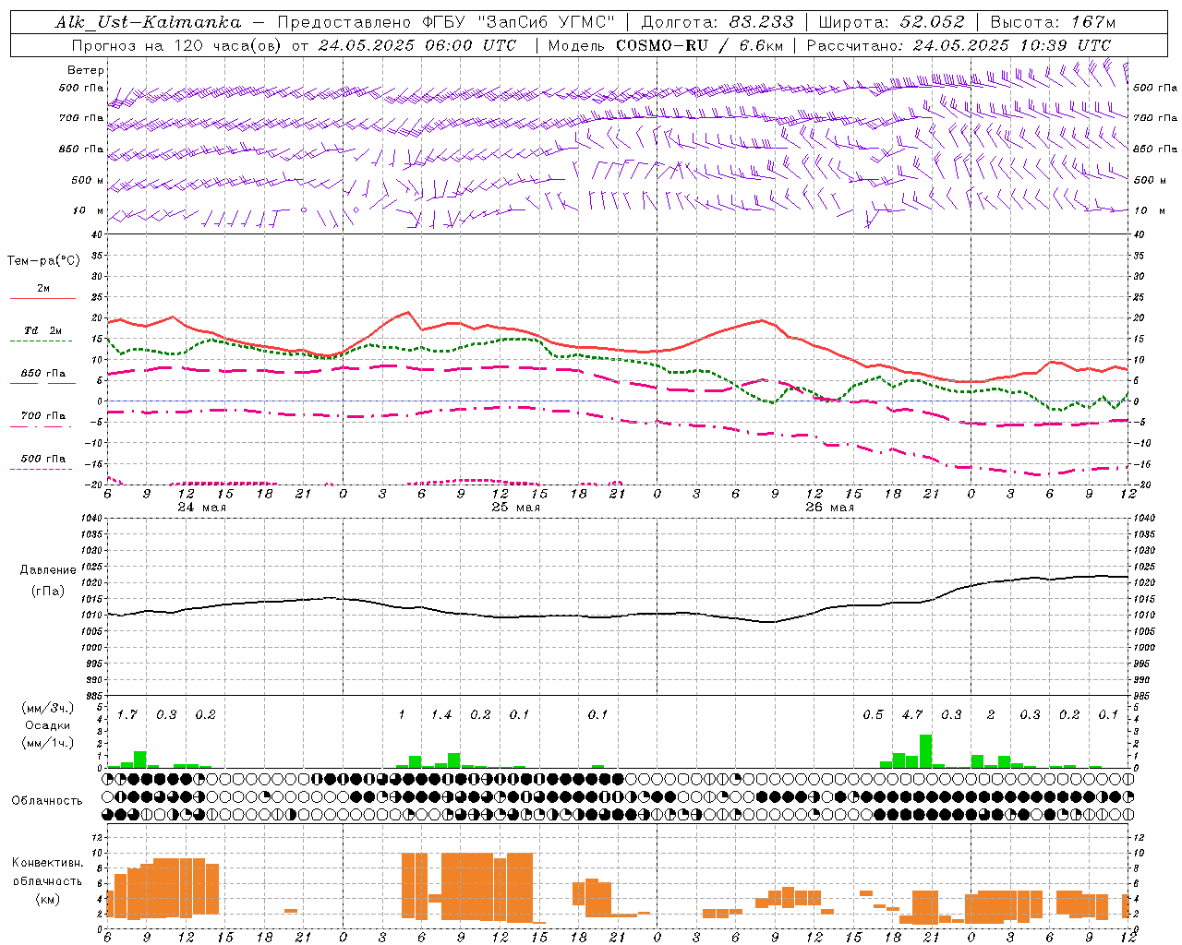The width and height of the screenshot is (1182, 945).
Task: Click the 850 гПа temperature legend entry
Action: [x=43, y=374]
